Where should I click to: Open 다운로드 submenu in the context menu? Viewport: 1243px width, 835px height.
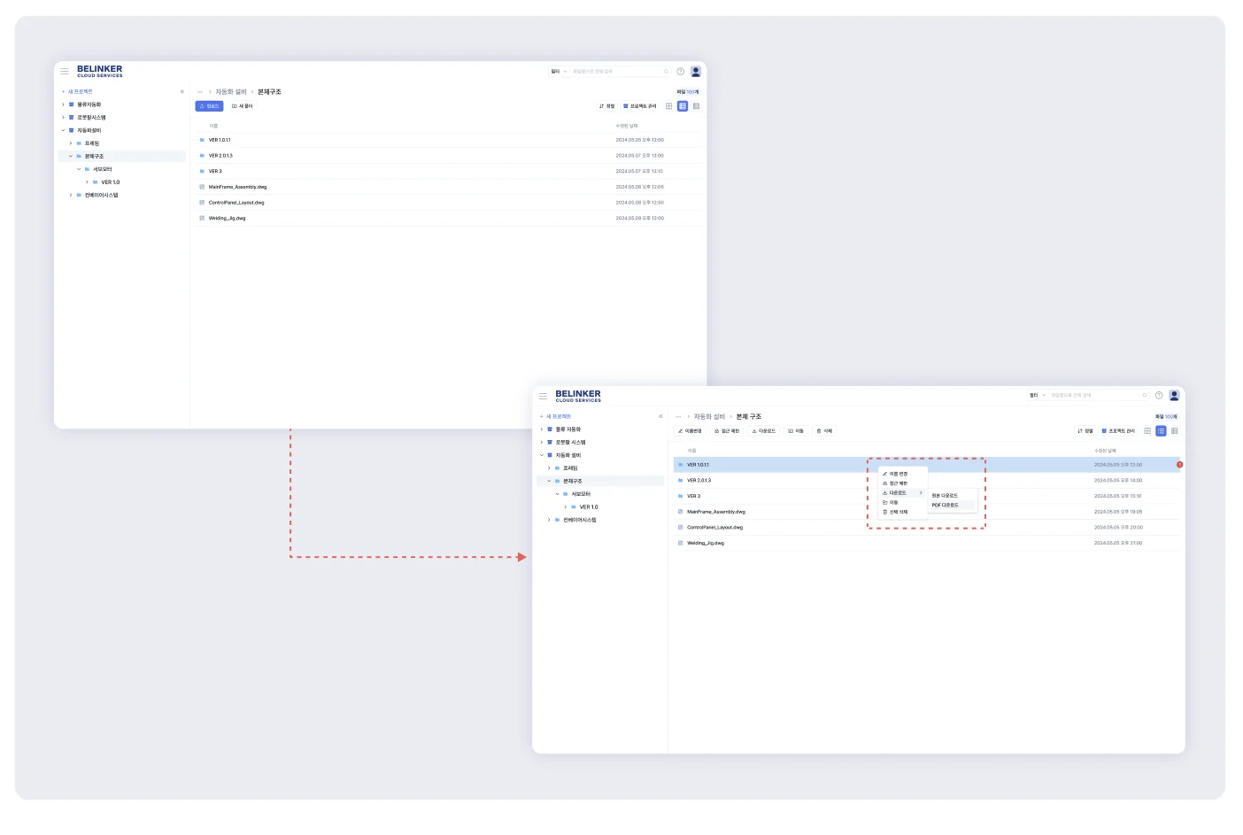coord(903,493)
